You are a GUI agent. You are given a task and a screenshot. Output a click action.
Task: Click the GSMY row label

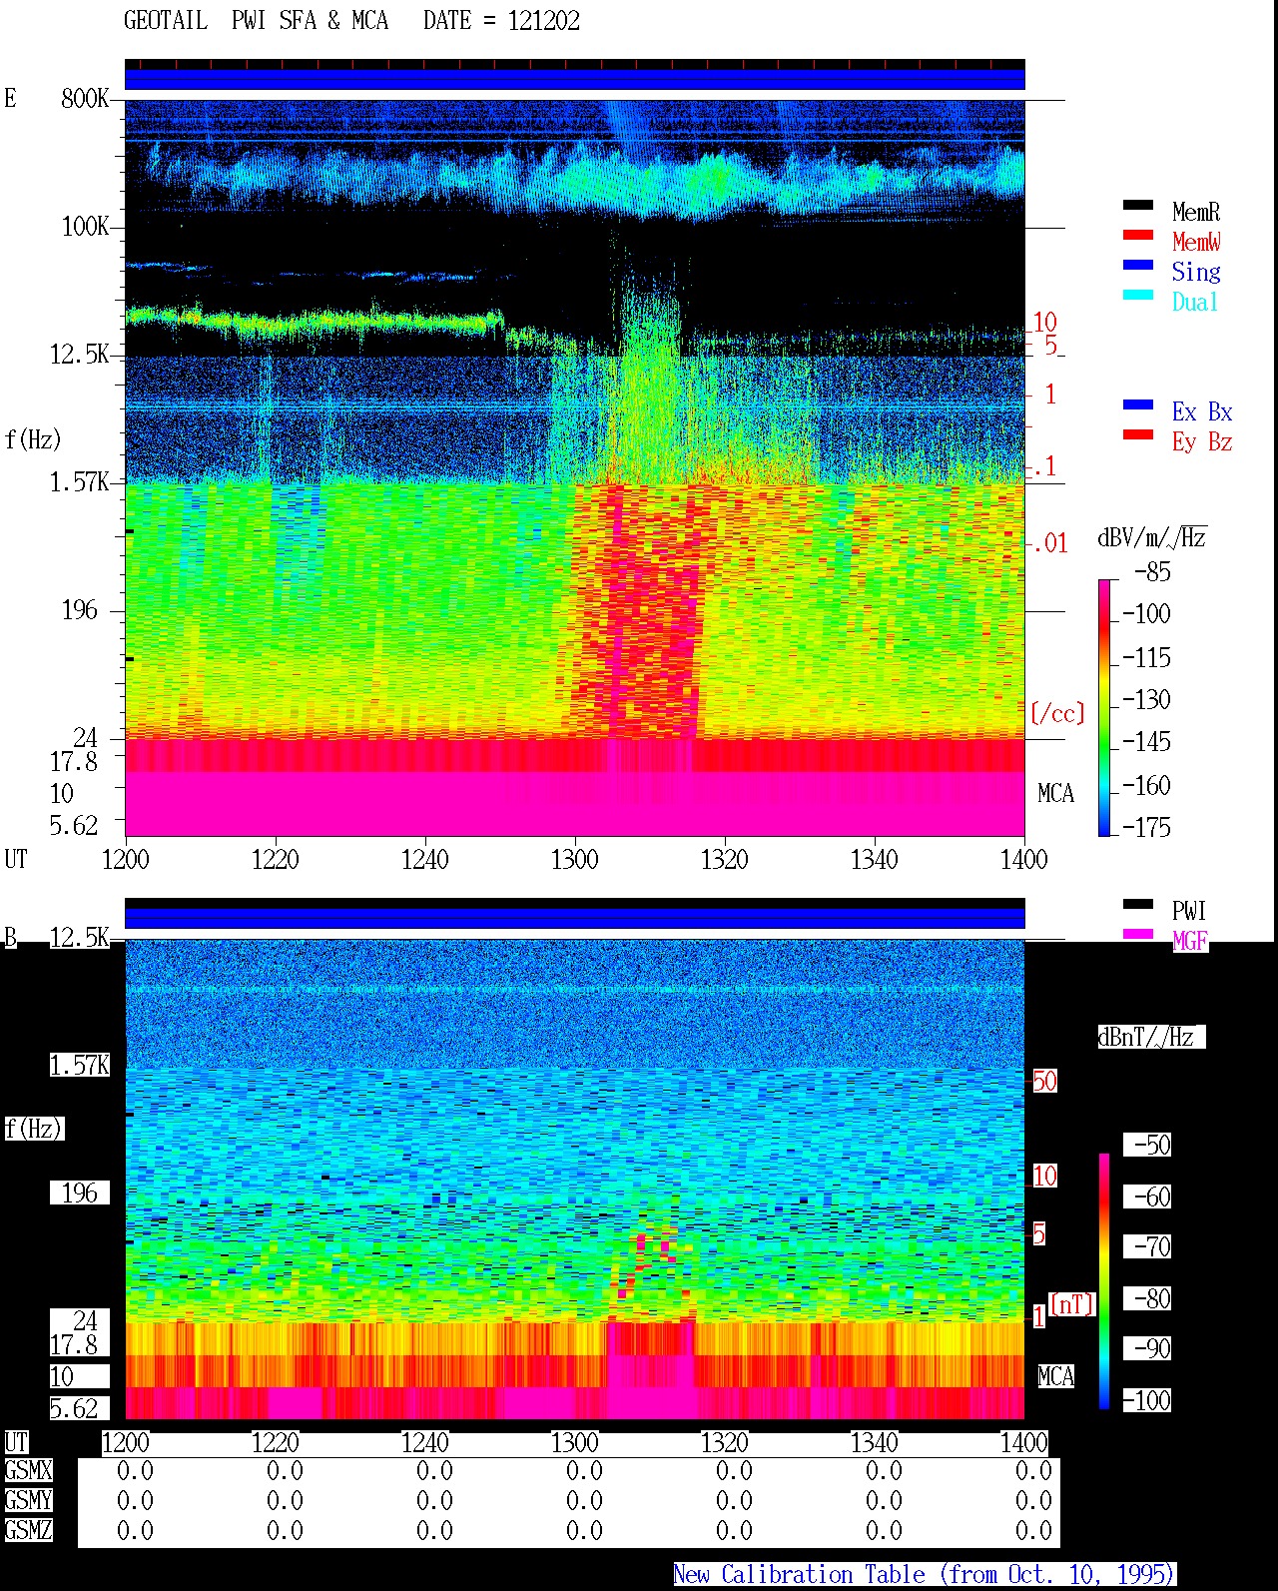click(28, 1500)
